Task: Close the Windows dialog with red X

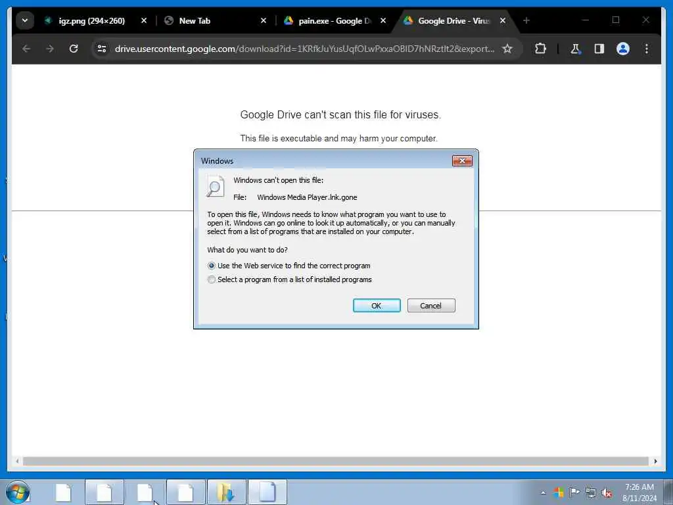Action: click(462, 160)
